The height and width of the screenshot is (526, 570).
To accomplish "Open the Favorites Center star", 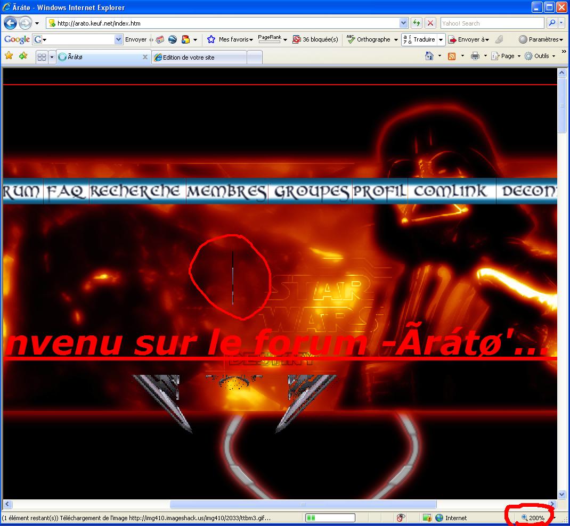I will click(x=9, y=55).
